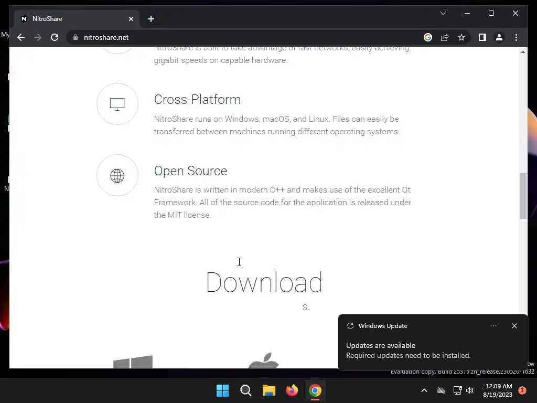Click the 'the MIT license.' text line

182,215
